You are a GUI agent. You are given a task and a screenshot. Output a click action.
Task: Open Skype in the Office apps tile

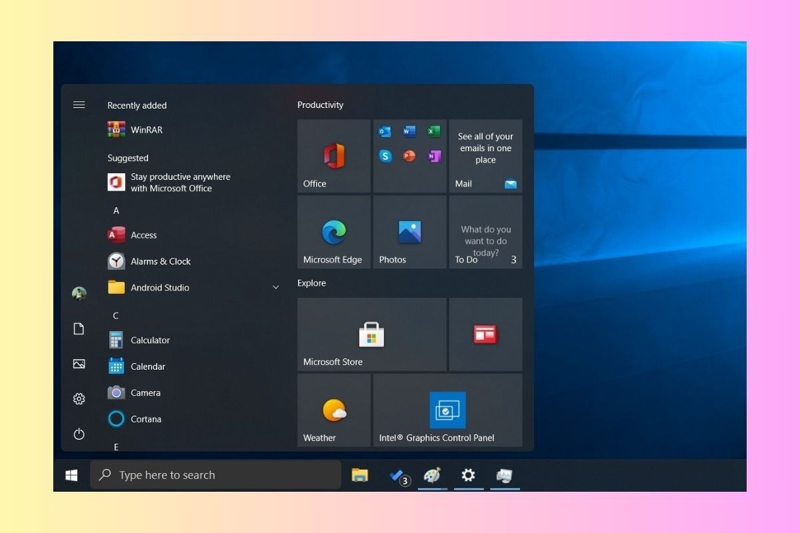pyautogui.click(x=385, y=157)
